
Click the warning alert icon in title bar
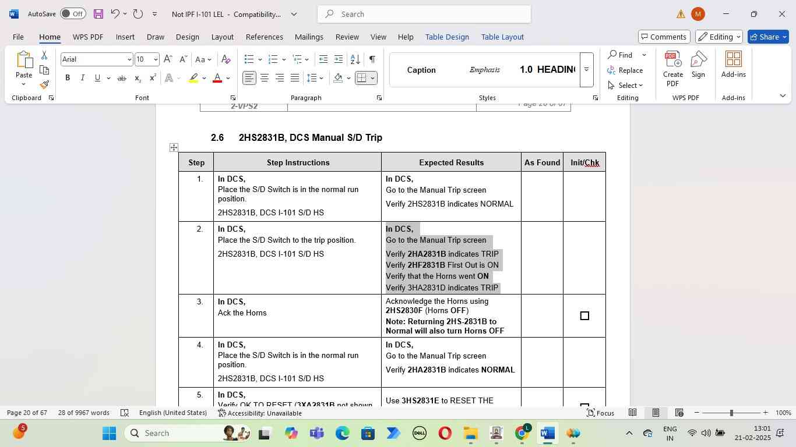pos(681,14)
